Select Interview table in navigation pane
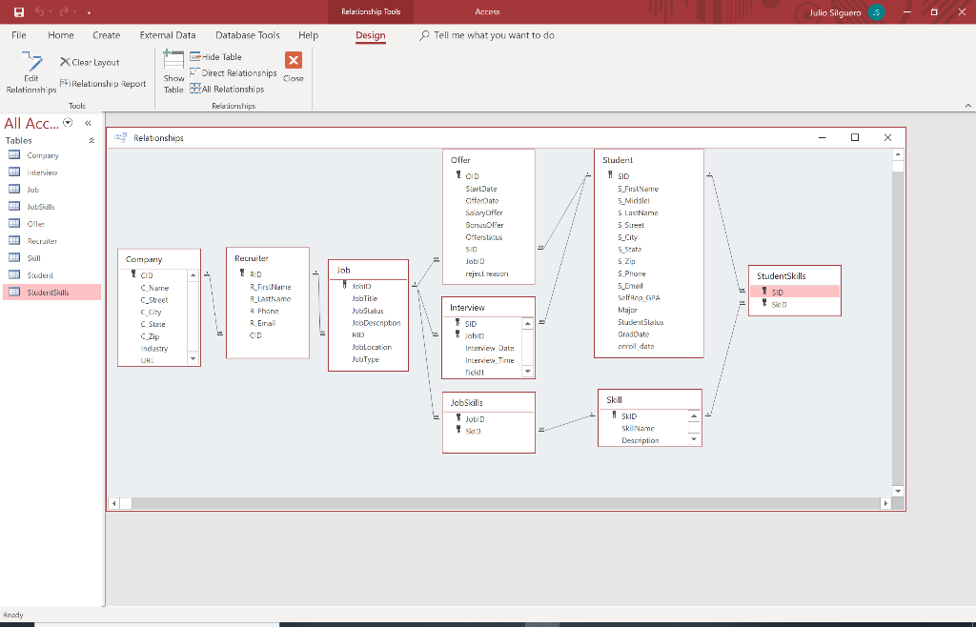Image resolution: width=976 pixels, height=627 pixels. tap(51, 172)
